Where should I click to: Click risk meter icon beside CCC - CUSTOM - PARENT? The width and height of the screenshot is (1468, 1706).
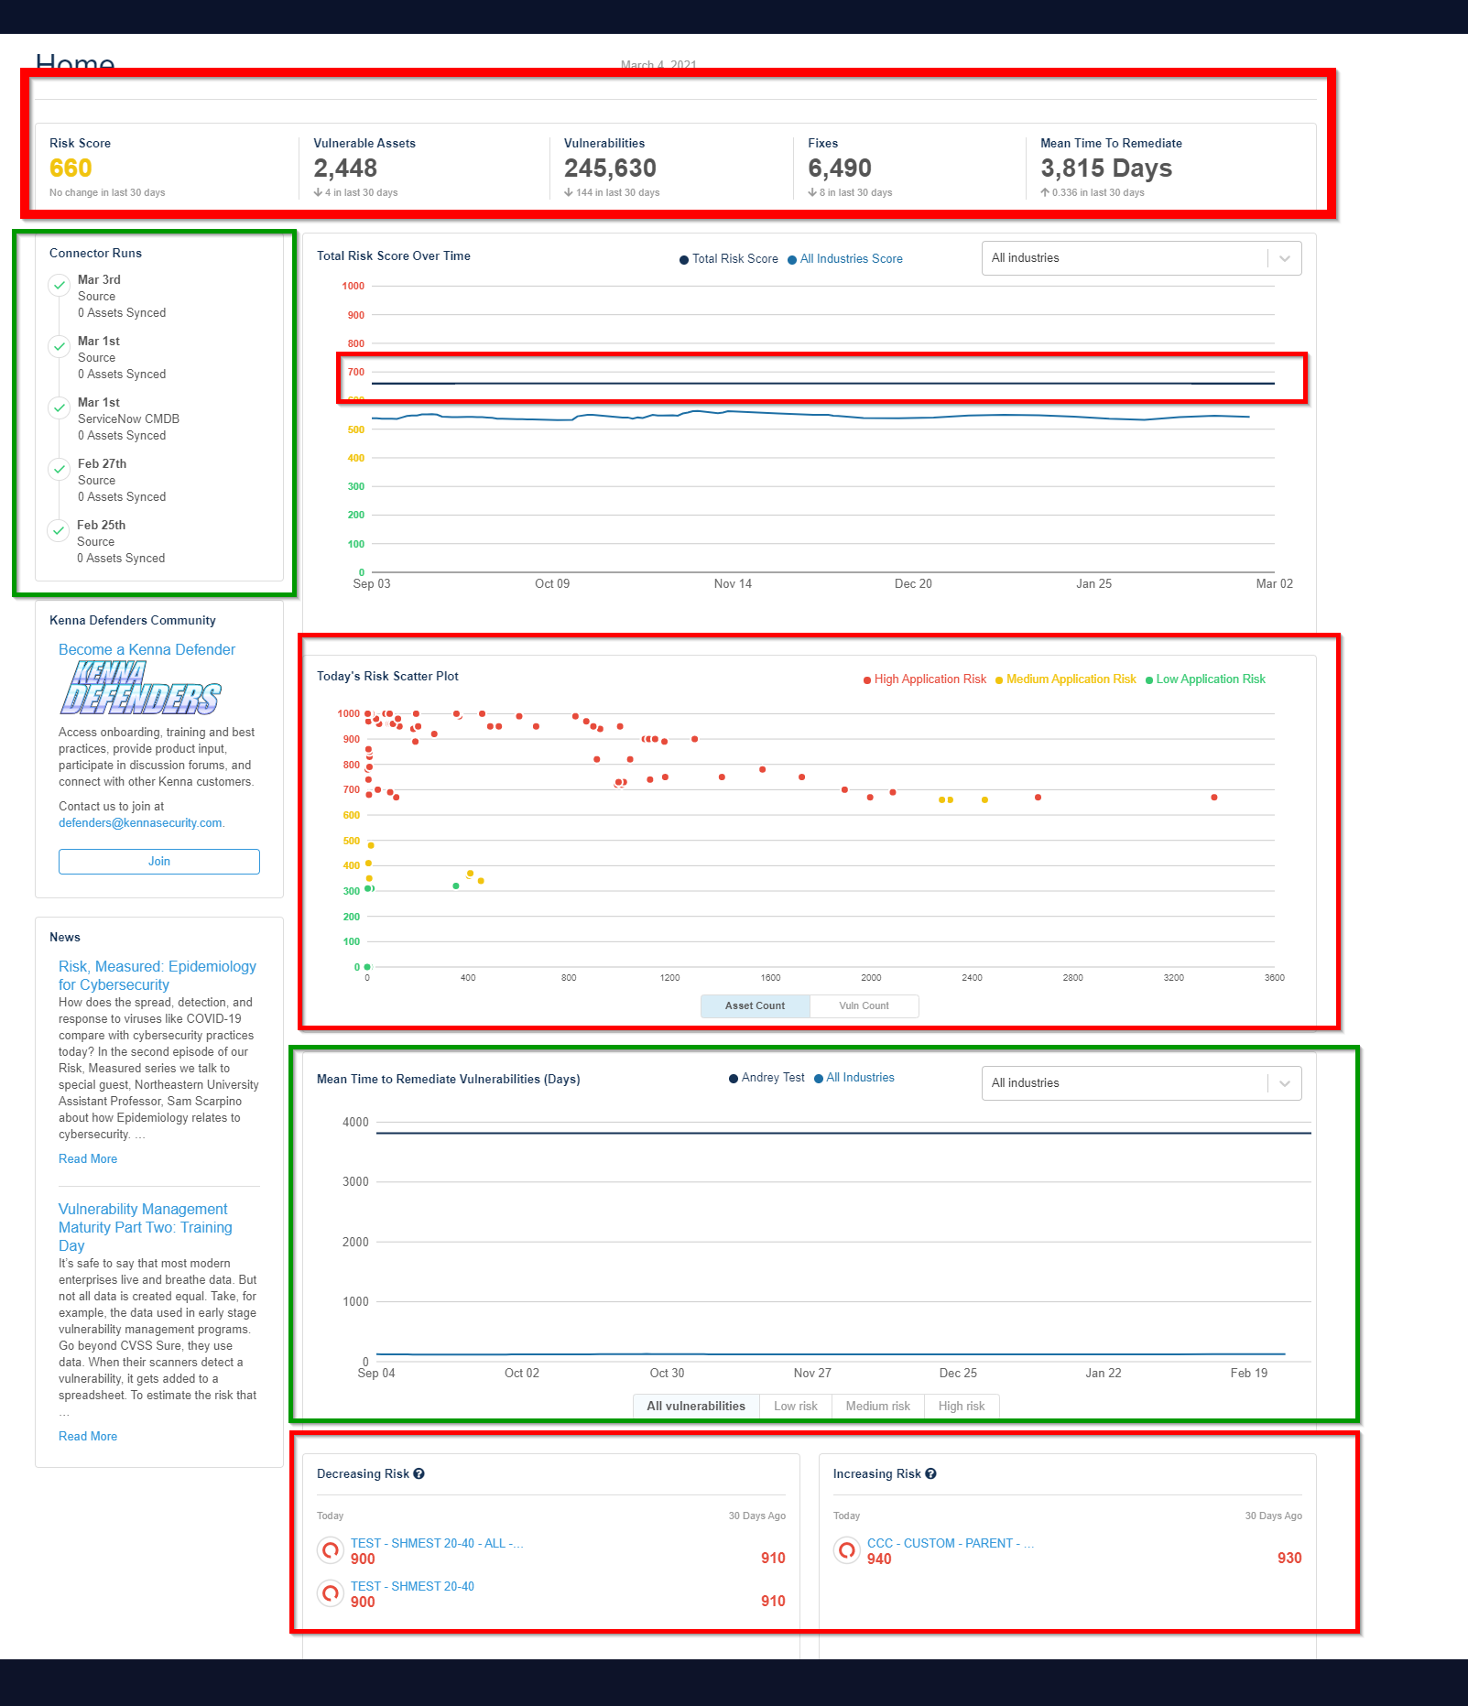pos(847,1550)
